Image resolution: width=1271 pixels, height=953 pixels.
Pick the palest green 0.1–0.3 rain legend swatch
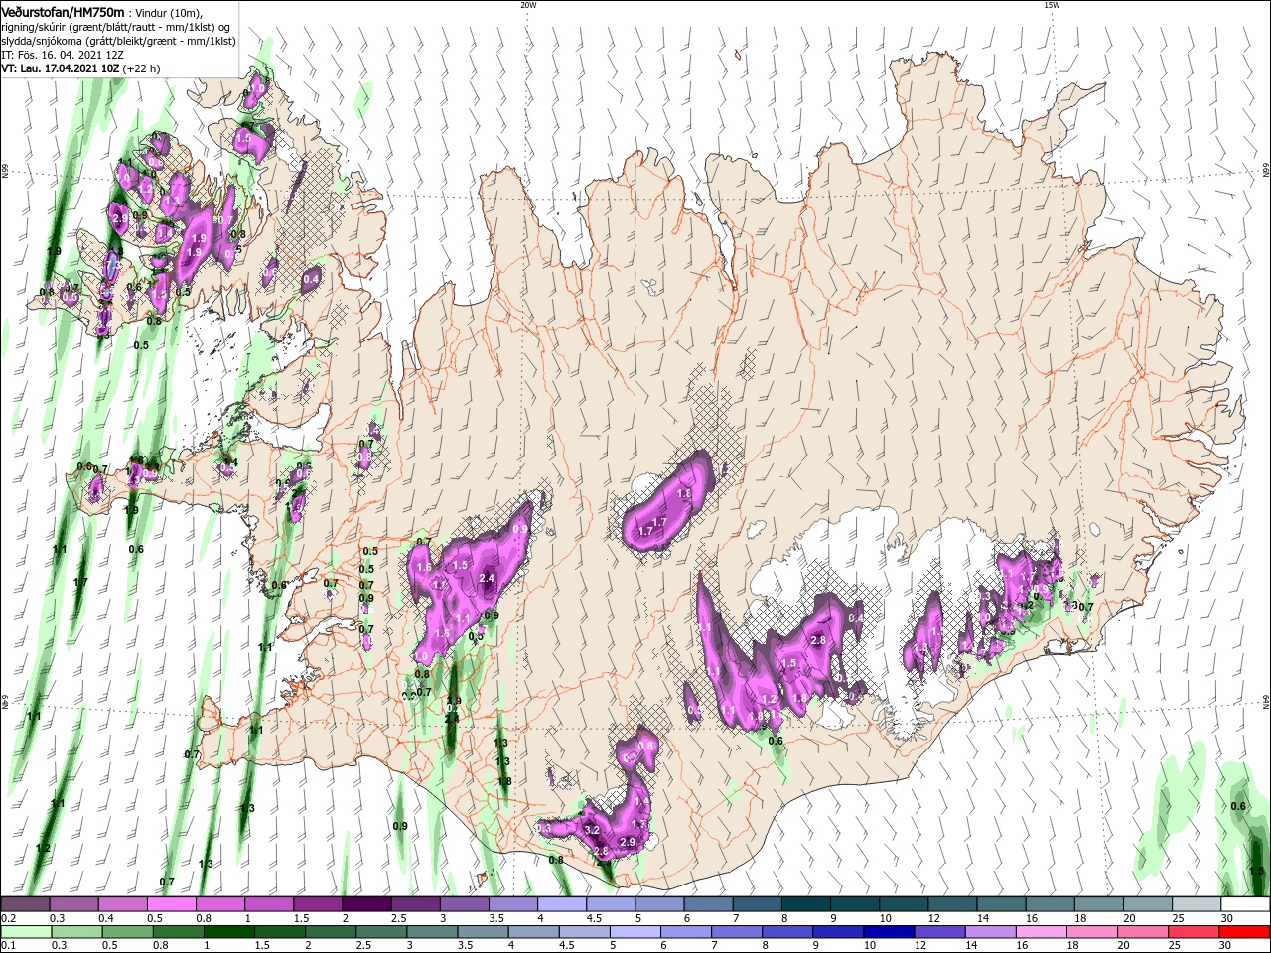pyautogui.click(x=25, y=932)
